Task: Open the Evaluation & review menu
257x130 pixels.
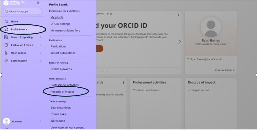Action: click(x=23, y=45)
